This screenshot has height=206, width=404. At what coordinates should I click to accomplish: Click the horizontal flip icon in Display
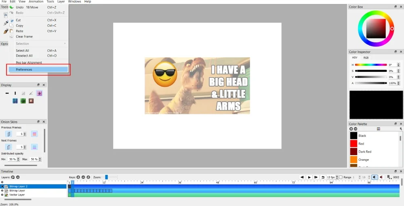pos(7,93)
